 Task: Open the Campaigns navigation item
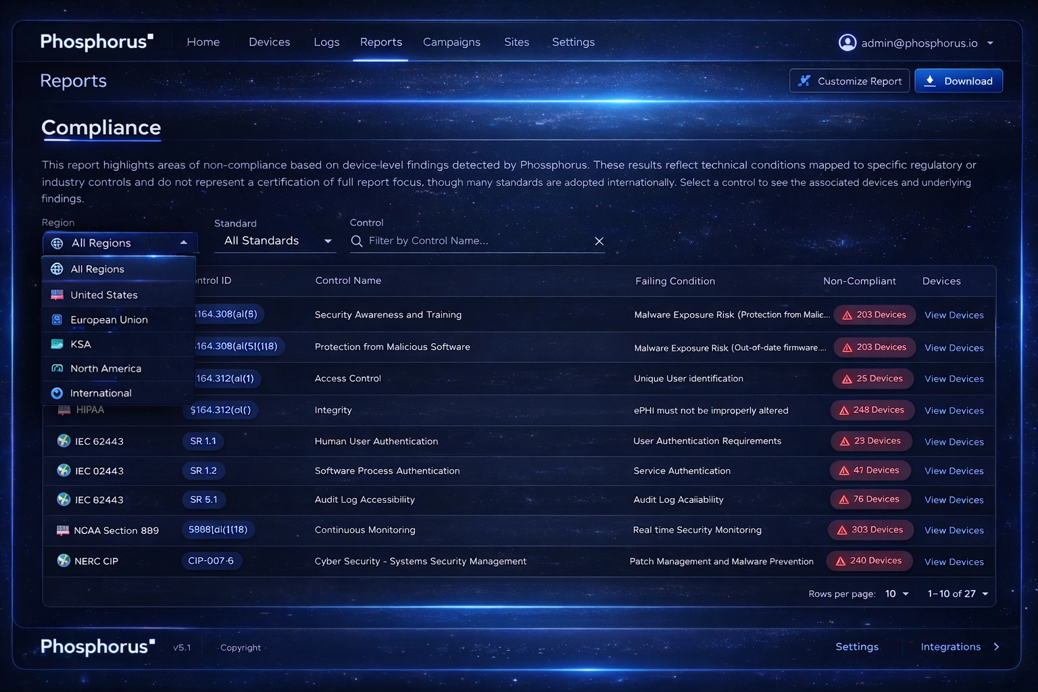(451, 42)
